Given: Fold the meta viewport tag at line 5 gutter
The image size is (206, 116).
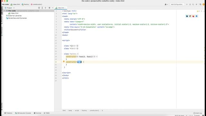Looking at the screenshot, I should [61, 22].
